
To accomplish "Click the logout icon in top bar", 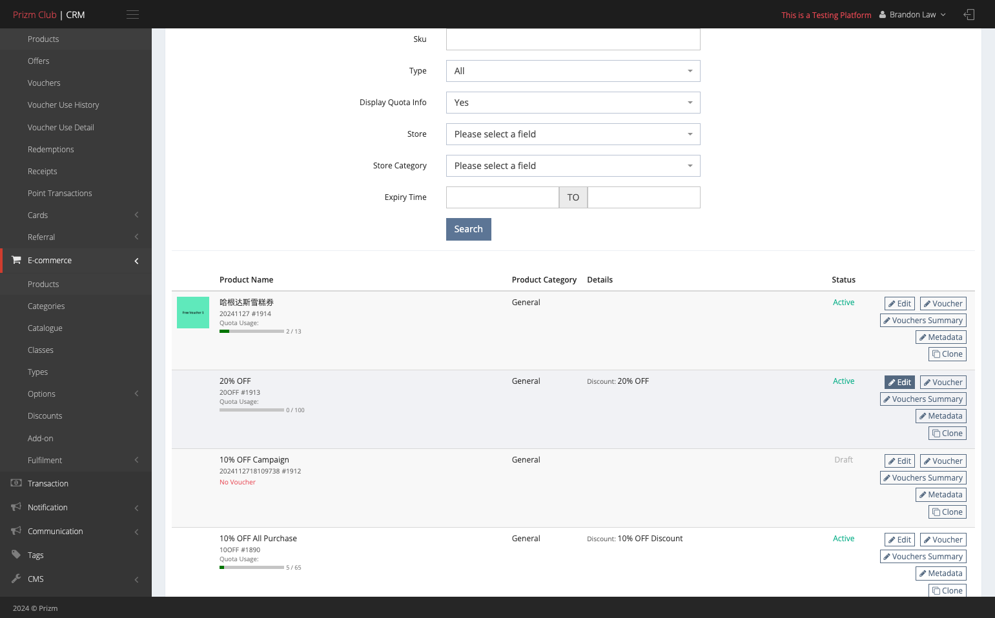I will pos(969,14).
